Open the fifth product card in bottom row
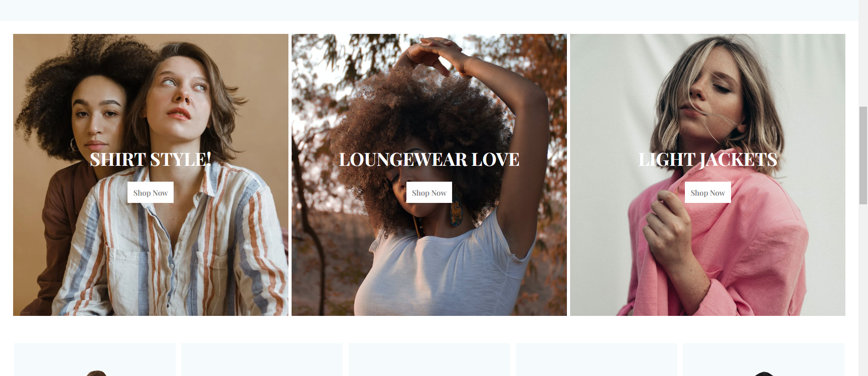868x376 pixels. [x=764, y=360]
